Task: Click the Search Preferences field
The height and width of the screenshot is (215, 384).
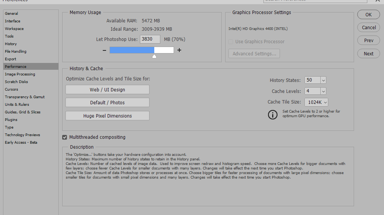Action: [x=315, y=1]
